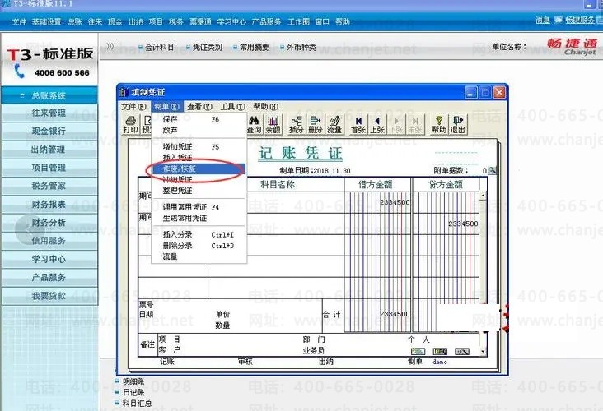Click the phone icon beside 4006 600 566
603x411 pixels.
19,72
